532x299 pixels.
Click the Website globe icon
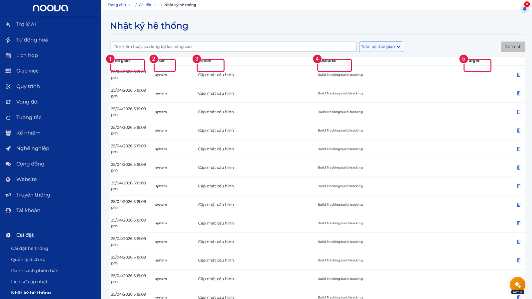pyautogui.click(x=8, y=179)
